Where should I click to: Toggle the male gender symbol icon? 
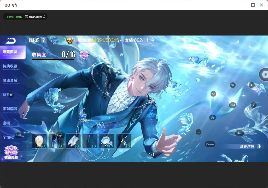[x=55, y=41]
